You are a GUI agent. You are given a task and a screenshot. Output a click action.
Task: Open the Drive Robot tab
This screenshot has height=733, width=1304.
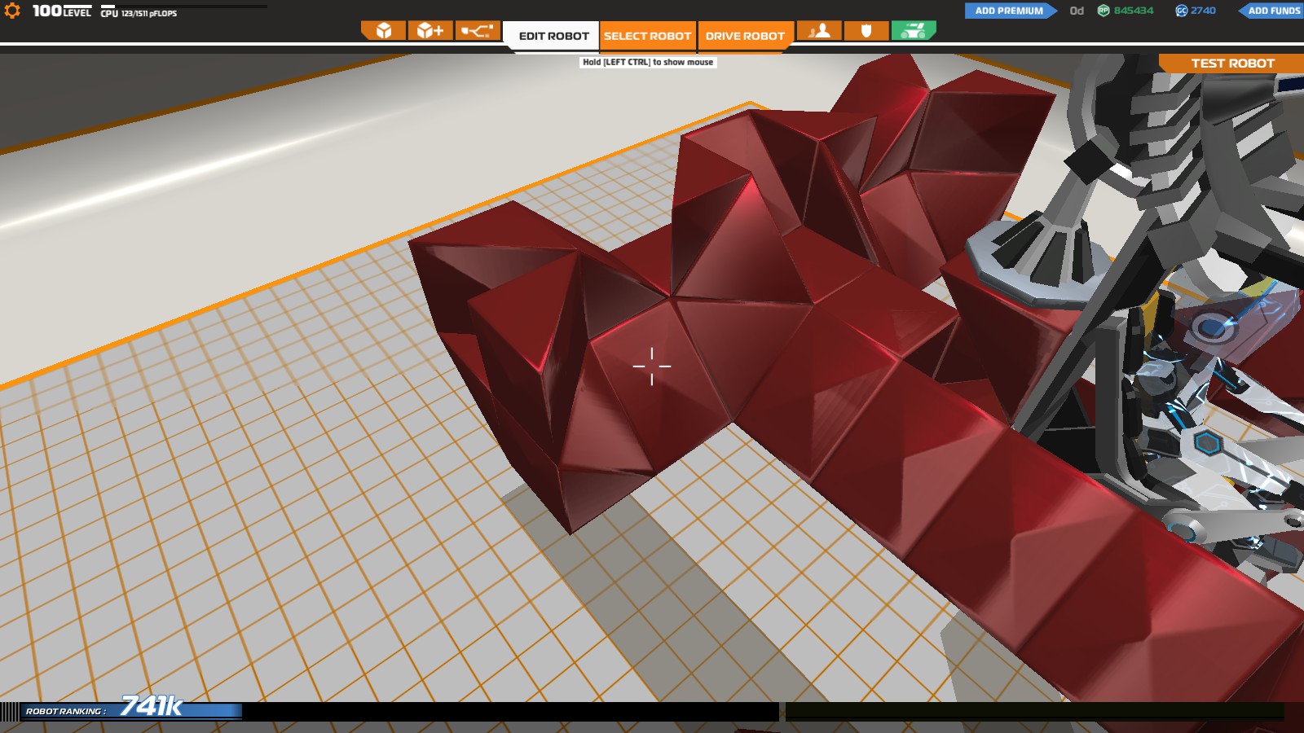coord(745,36)
